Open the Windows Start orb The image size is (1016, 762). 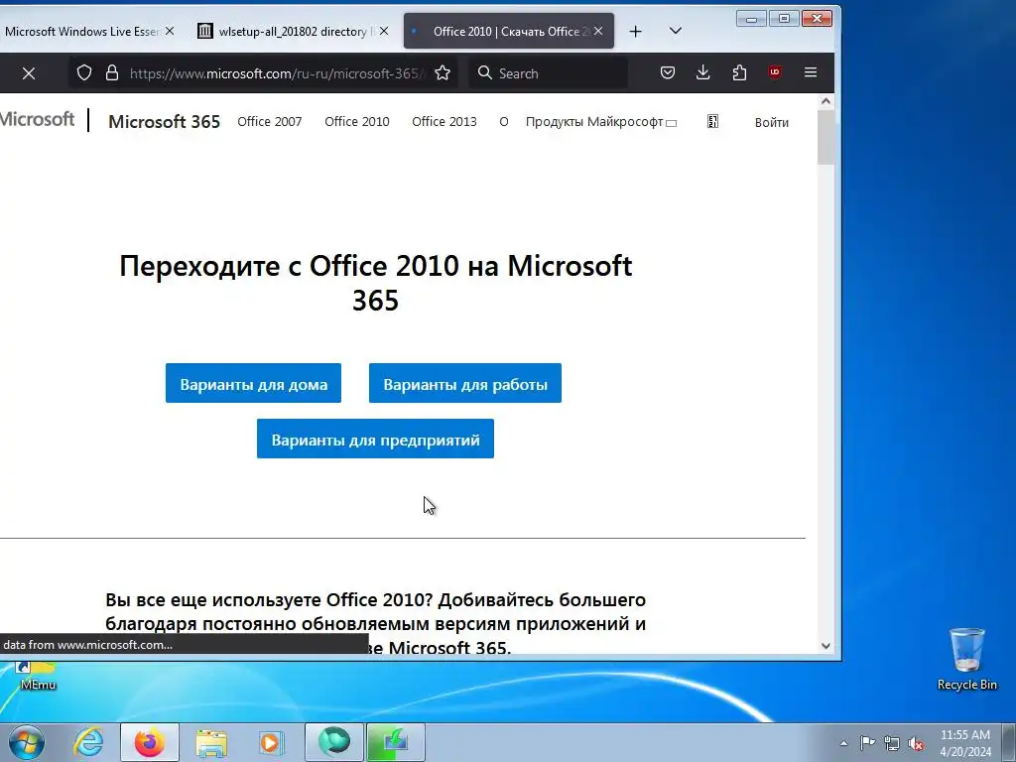click(27, 742)
